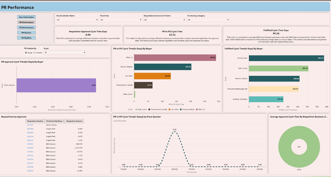The image size is (331, 177).
Task: Open requisition link 381609
Action: click(x=30, y=133)
